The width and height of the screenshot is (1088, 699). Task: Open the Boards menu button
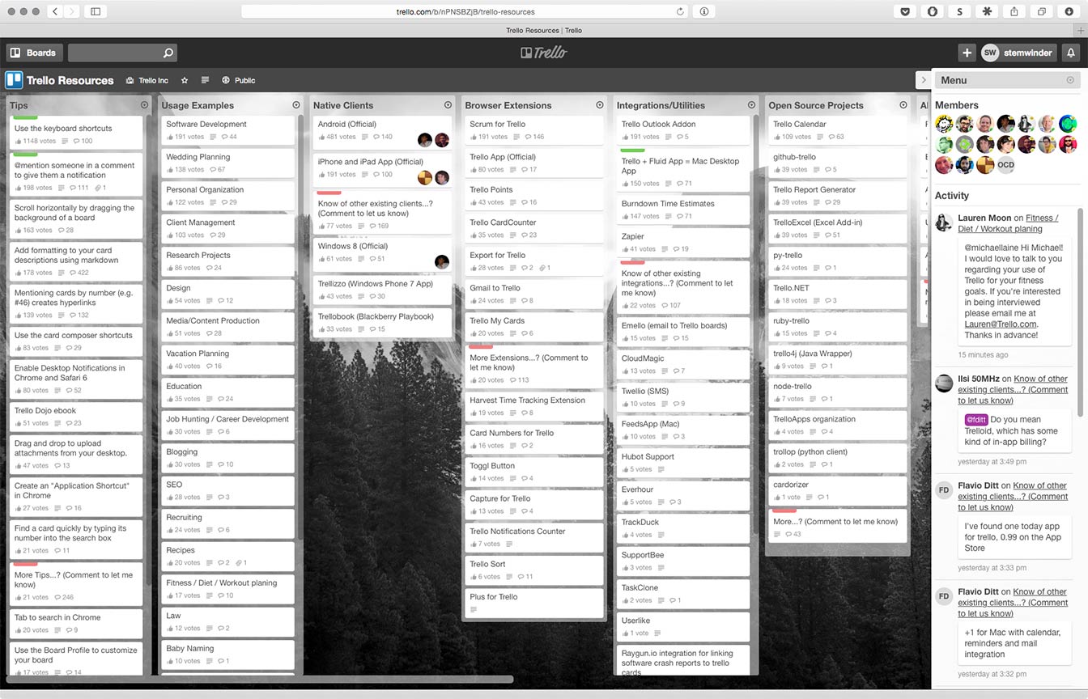(33, 53)
